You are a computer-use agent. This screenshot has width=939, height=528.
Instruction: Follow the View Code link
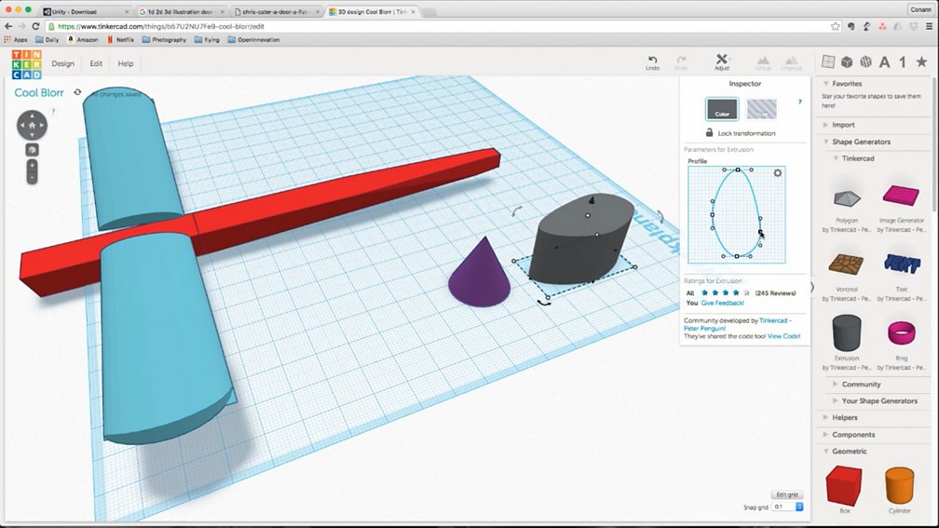tap(783, 336)
